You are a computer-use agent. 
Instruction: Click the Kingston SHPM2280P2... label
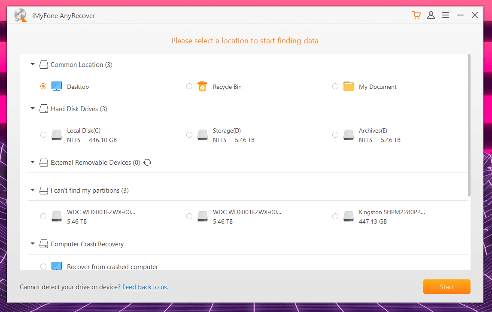click(392, 212)
